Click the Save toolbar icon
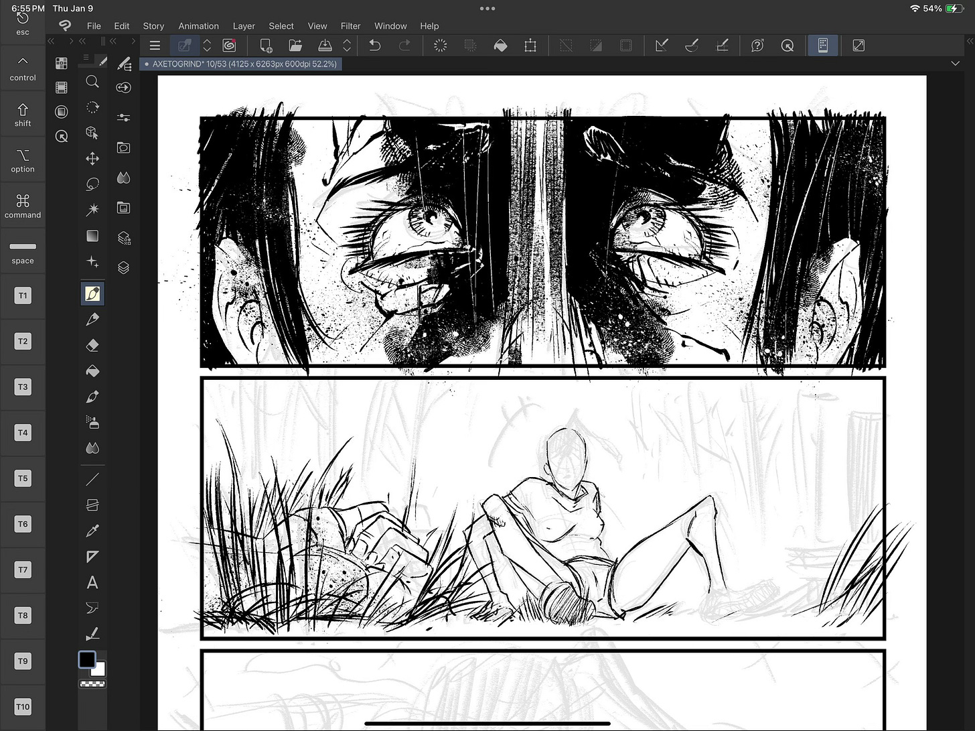Screen dimensions: 975x731 coord(325,46)
